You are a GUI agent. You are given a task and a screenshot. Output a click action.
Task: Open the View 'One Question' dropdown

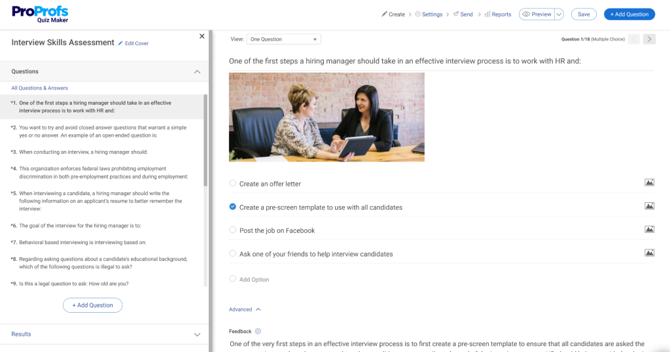(284, 39)
